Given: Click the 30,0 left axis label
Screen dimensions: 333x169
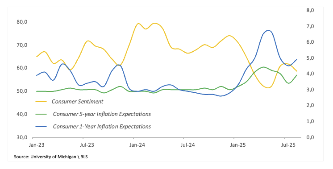Looking at the screenshot, I should (x=22, y=137).
